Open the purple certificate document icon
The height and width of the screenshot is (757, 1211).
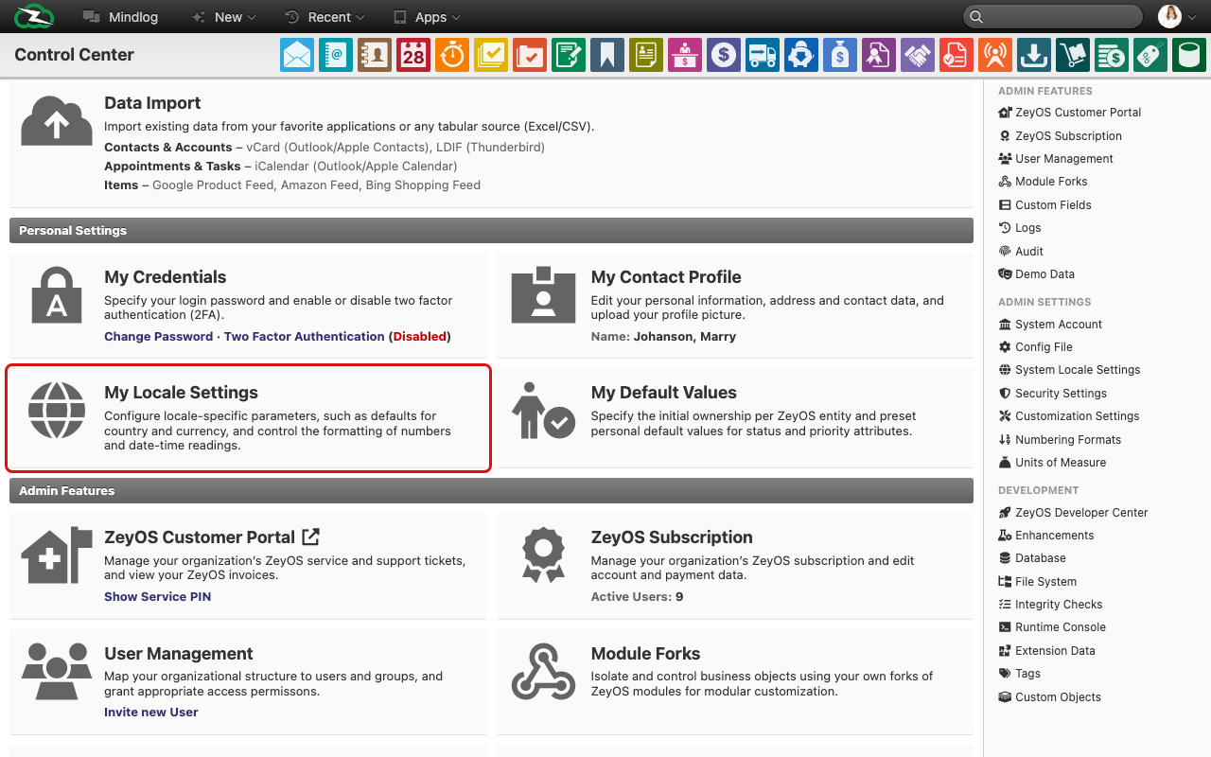[879, 55]
